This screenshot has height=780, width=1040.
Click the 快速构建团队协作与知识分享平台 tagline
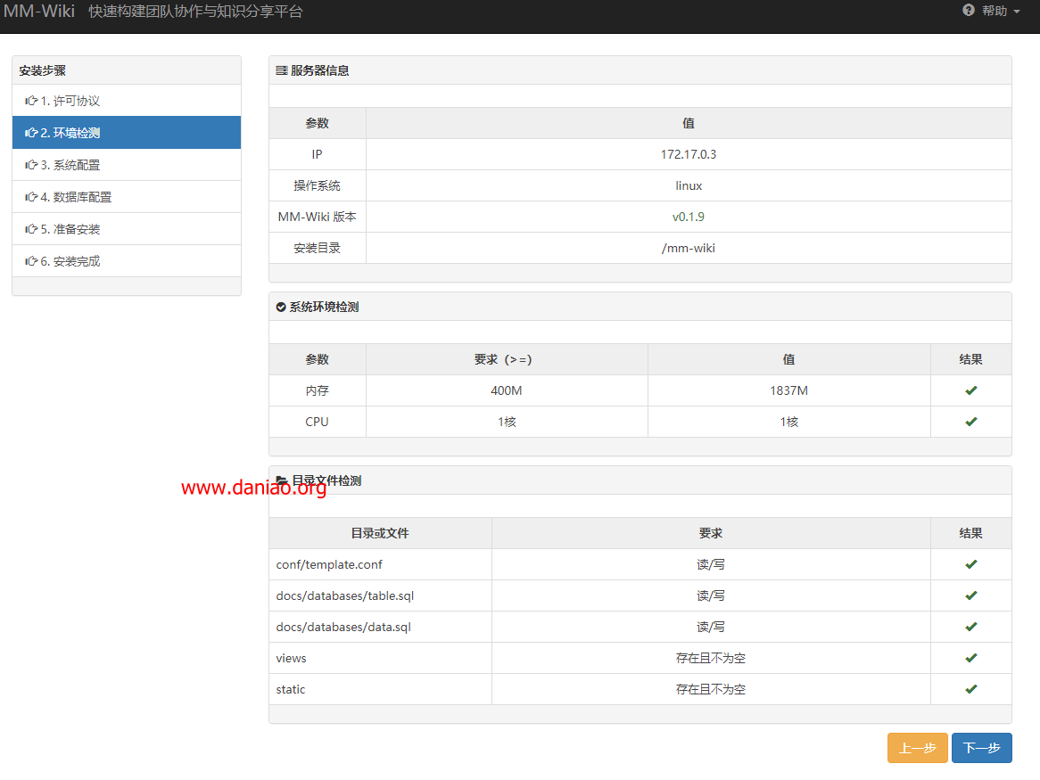pos(195,12)
